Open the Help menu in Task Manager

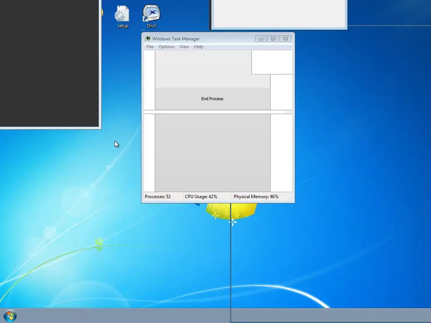199,47
